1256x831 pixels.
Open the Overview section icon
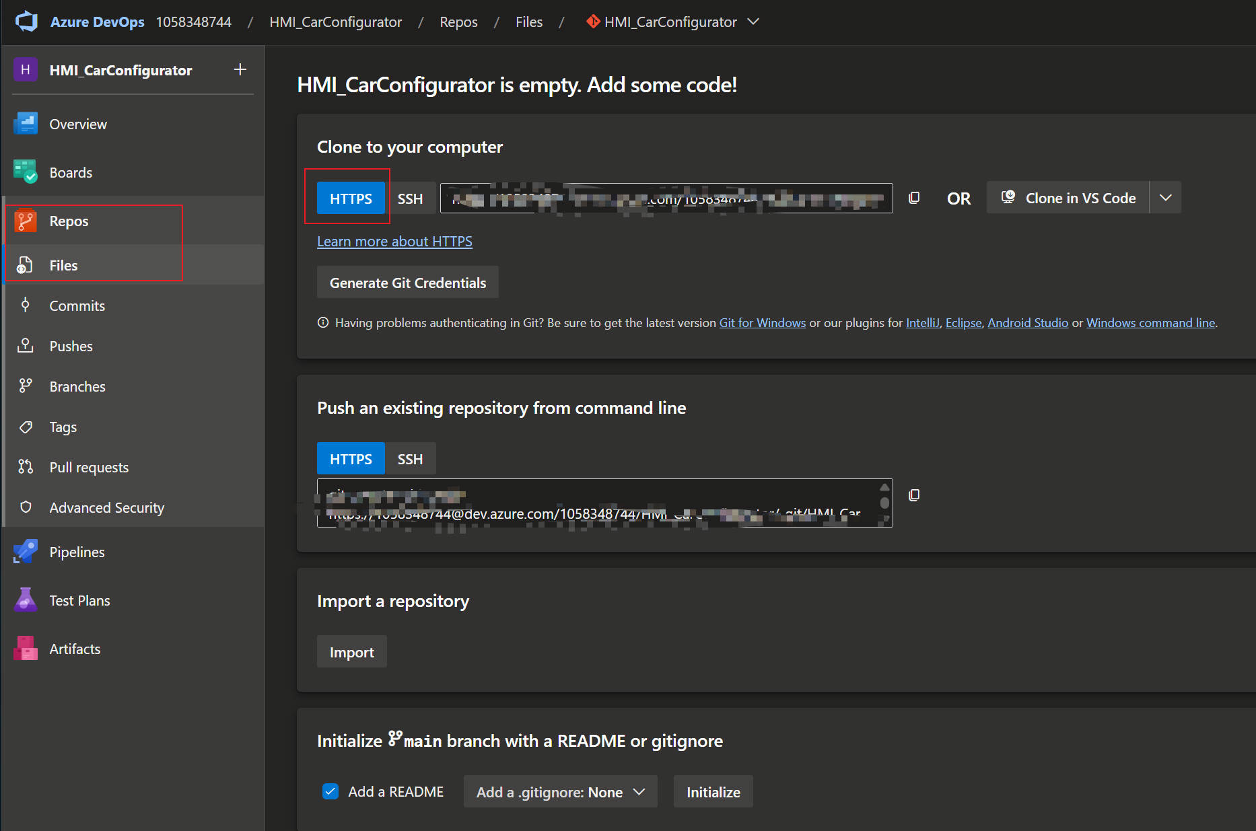tap(26, 124)
